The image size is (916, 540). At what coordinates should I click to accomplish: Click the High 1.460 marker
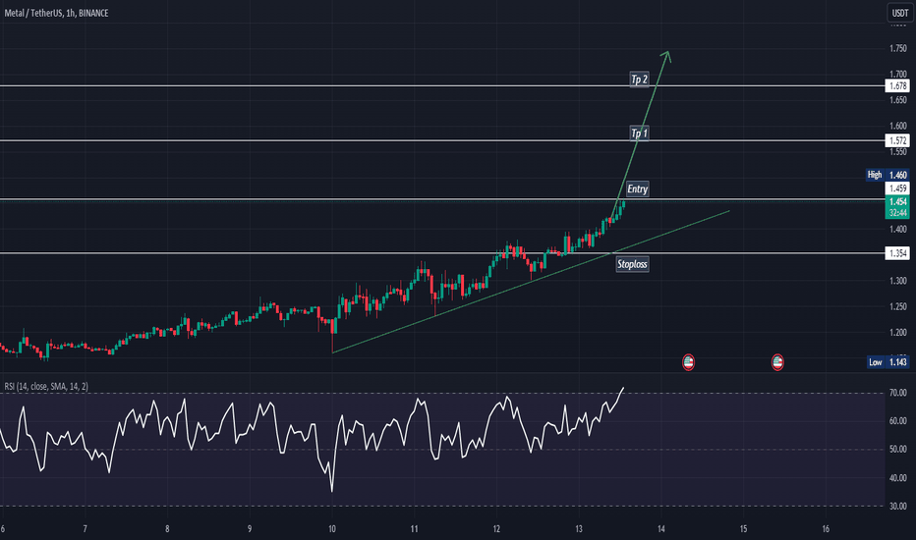coord(887,175)
